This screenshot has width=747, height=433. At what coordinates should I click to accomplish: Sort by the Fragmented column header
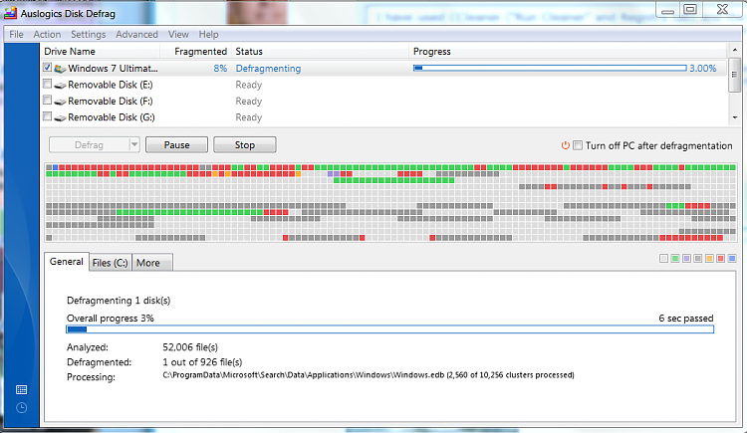(196, 52)
